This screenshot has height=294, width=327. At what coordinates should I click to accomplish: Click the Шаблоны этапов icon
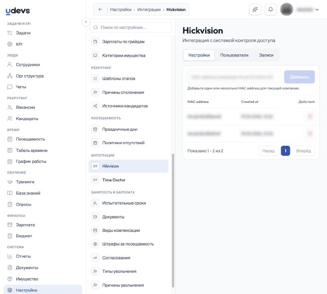click(95, 78)
